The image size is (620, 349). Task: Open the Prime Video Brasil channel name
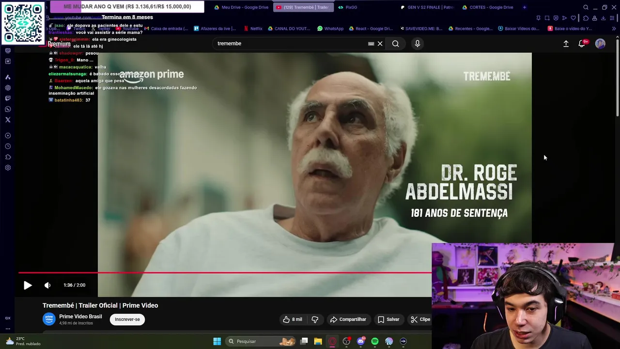point(80,317)
